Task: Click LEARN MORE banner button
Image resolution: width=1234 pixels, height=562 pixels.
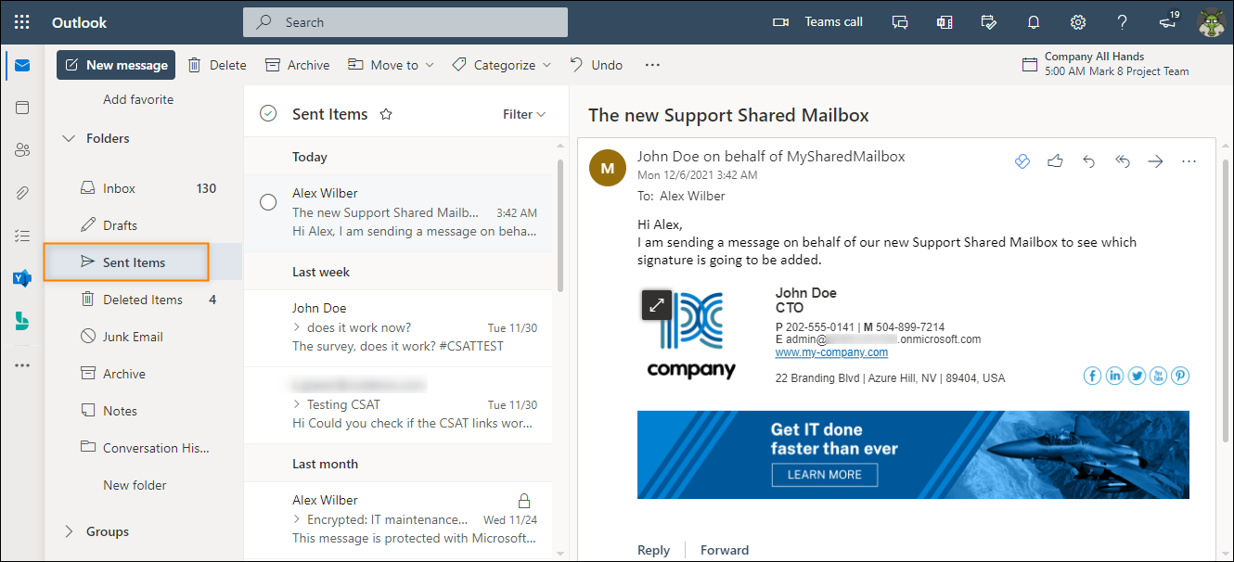Action: [x=825, y=474]
